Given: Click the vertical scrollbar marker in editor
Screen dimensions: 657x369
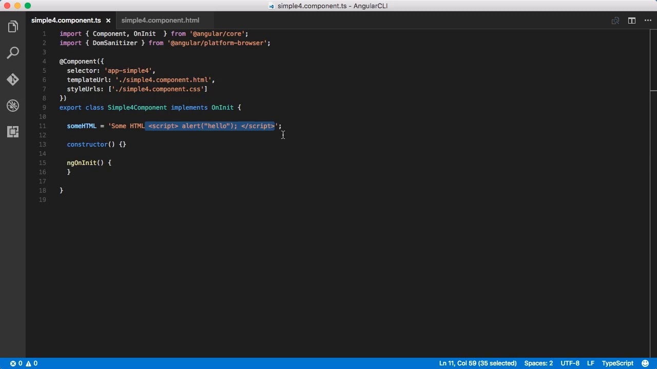Looking at the screenshot, I should pyautogui.click(x=653, y=91).
